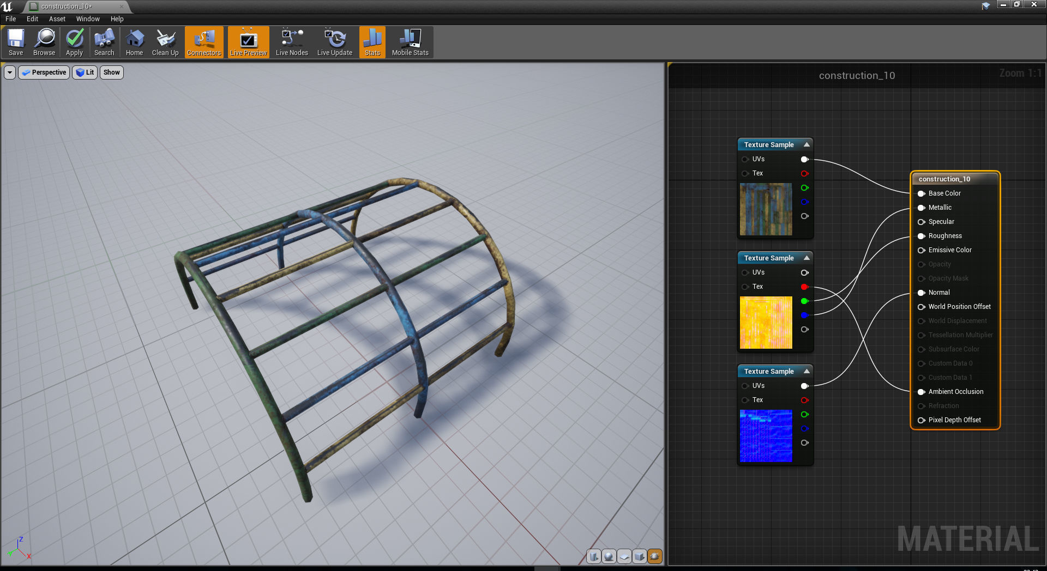Select the top Texture Sample node title
The height and width of the screenshot is (571, 1047).
pos(769,144)
